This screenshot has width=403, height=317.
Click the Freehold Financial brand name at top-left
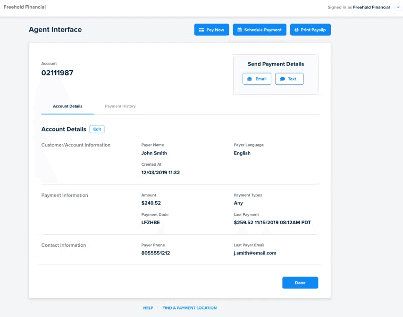pos(25,8)
